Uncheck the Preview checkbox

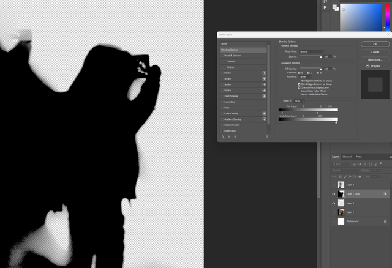point(367,66)
